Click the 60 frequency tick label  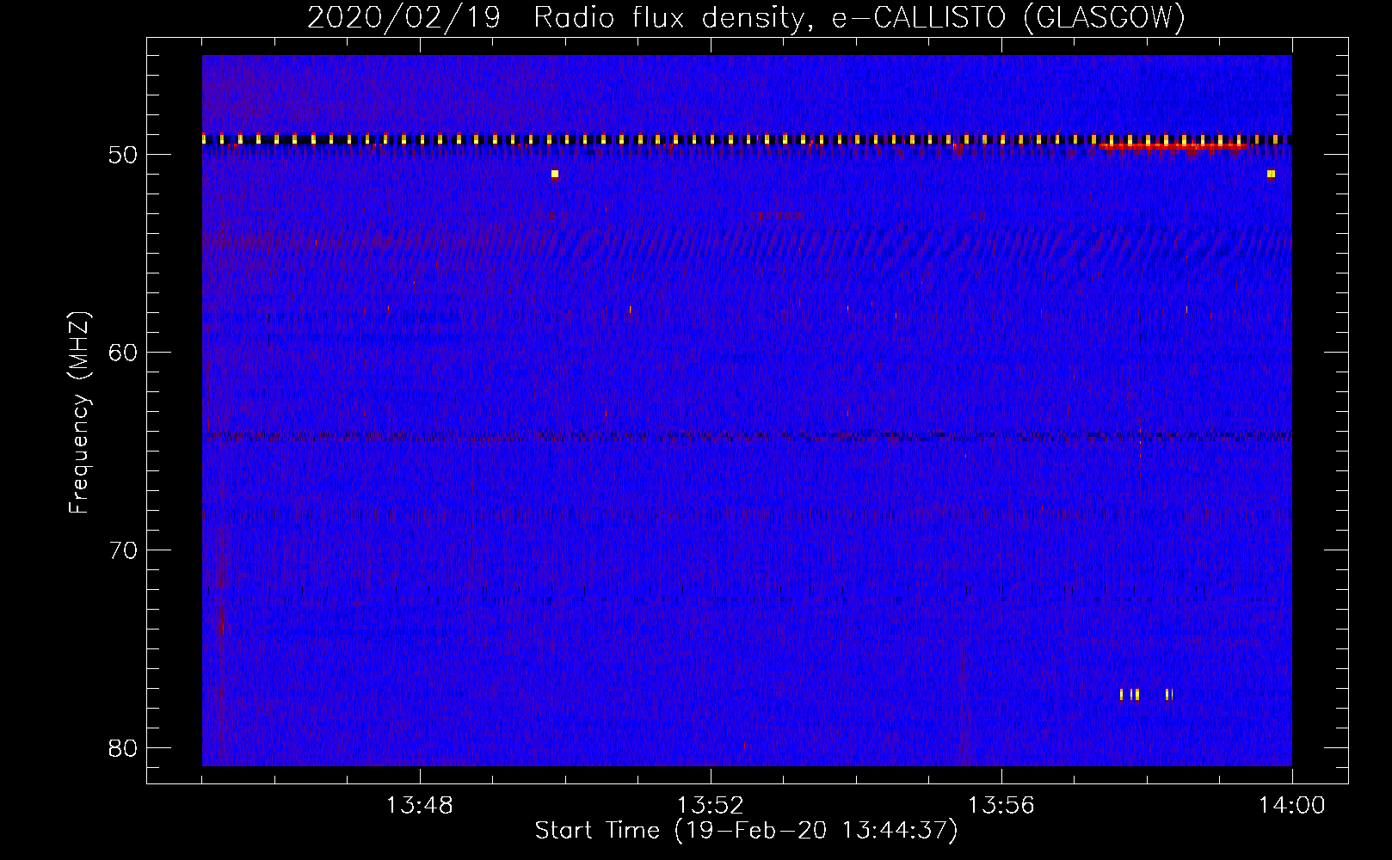click(x=124, y=353)
